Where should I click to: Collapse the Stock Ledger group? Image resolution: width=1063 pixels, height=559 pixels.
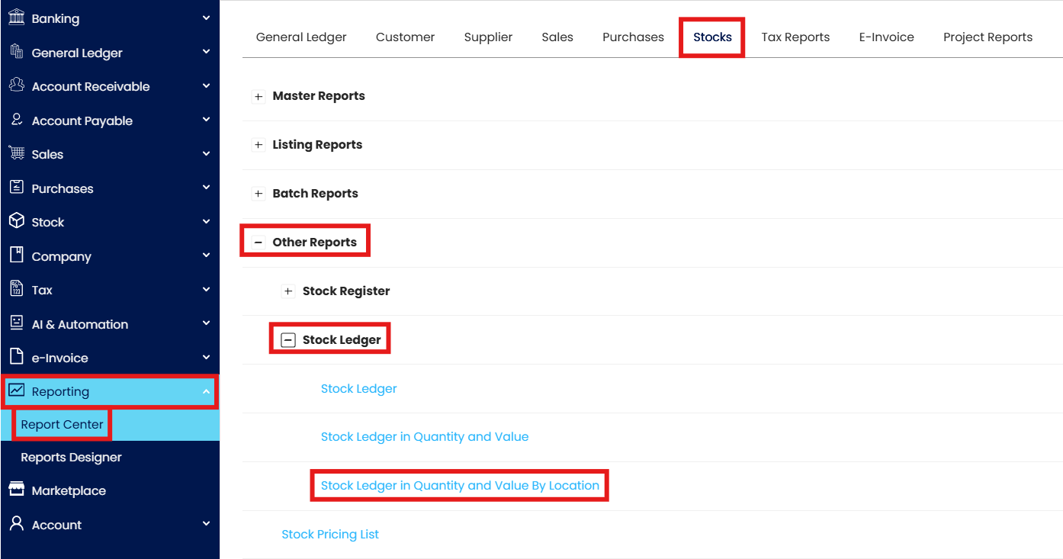[288, 340]
